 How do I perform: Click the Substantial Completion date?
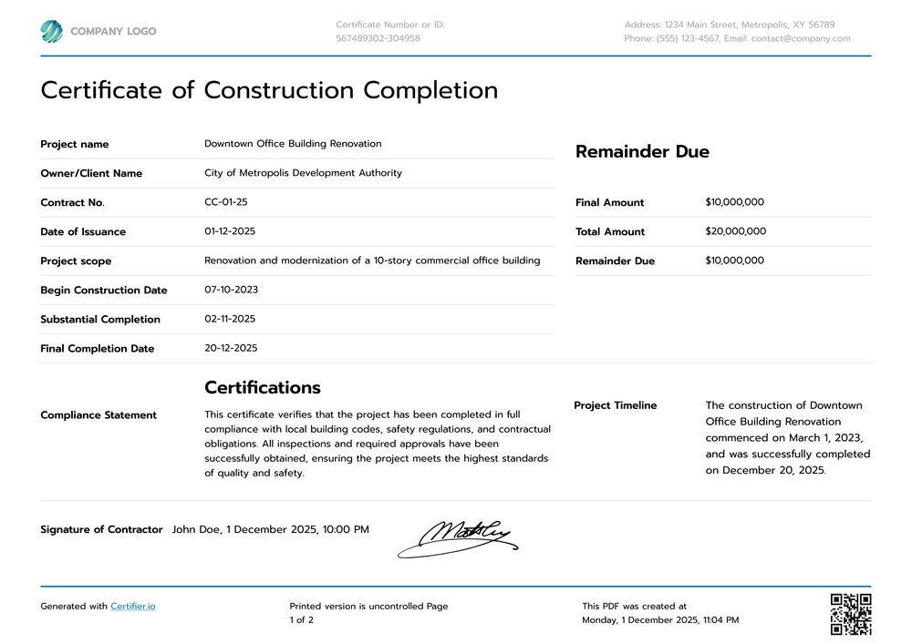click(x=230, y=319)
